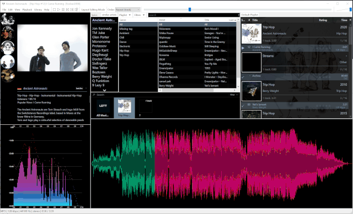Open the Help menu
The height and width of the screenshot is (214, 353).
pos(46,10)
